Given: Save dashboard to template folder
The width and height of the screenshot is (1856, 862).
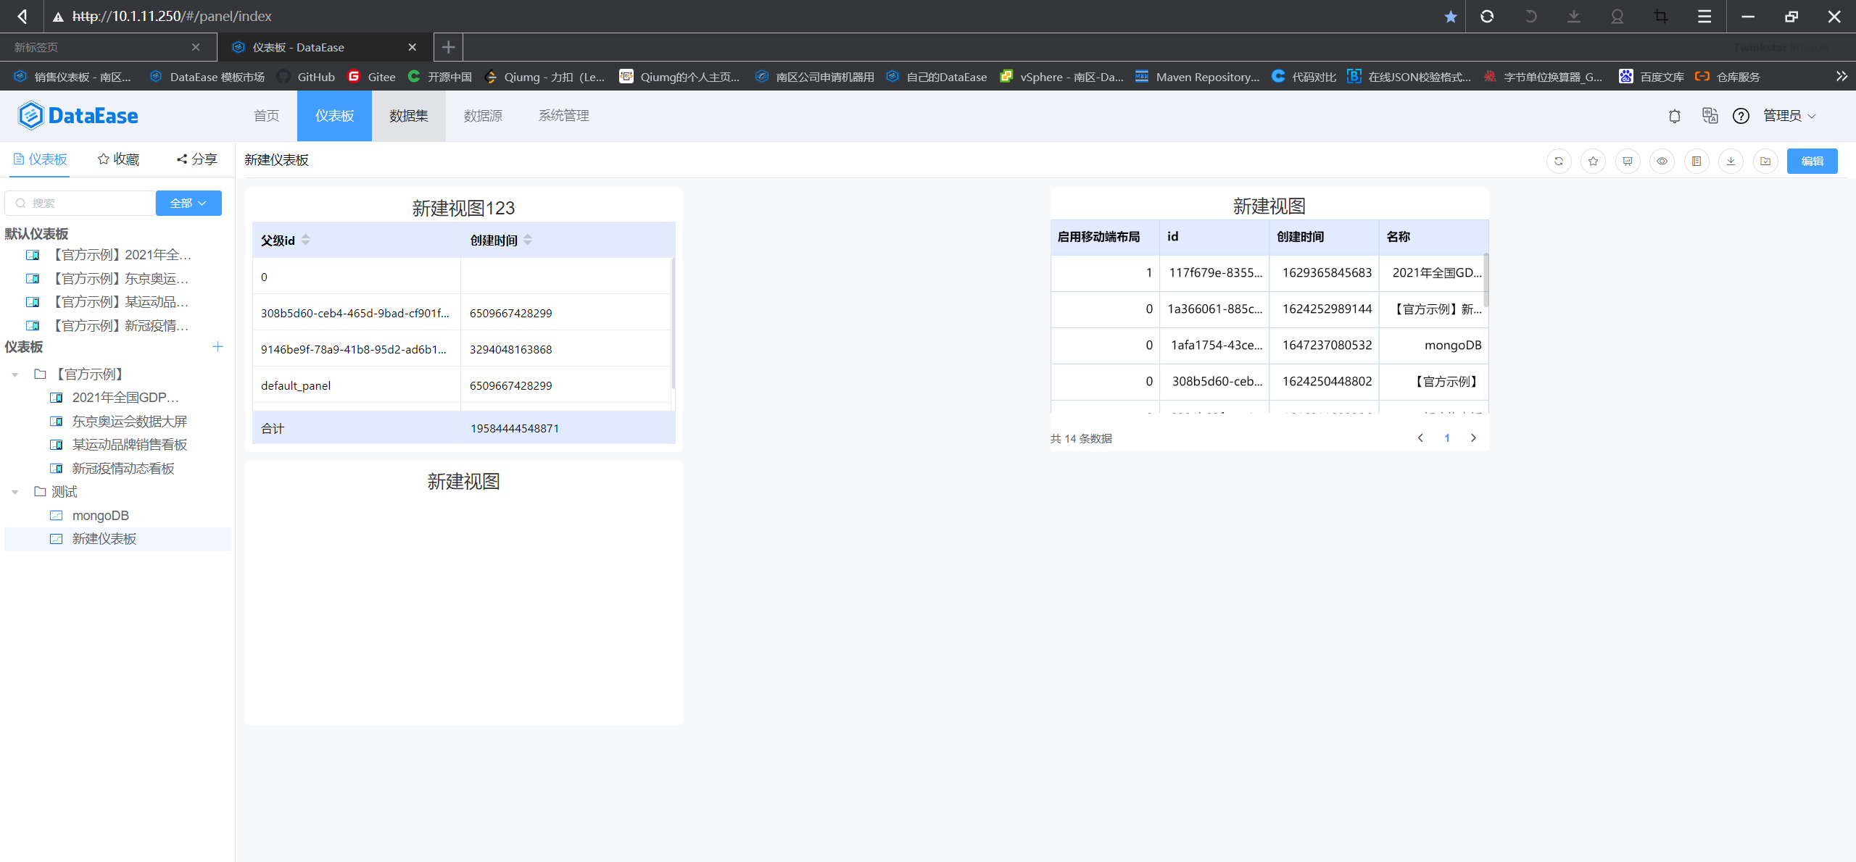Looking at the screenshot, I should click(x=1765, y=161).
